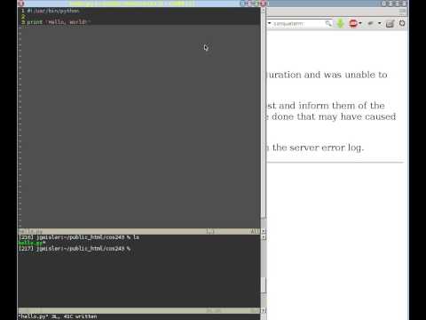426x320 pixels.
Task: Click the green download arrow icon
Action: tap(341, 23)
